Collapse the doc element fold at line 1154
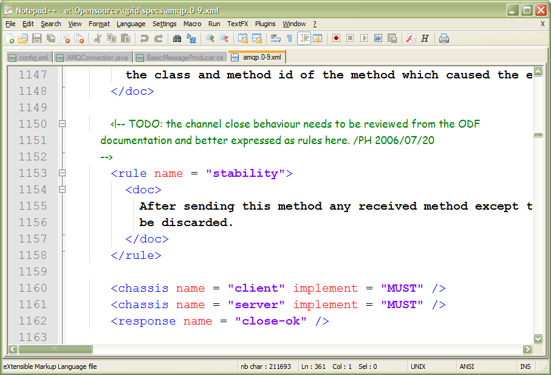 (63, 189)
